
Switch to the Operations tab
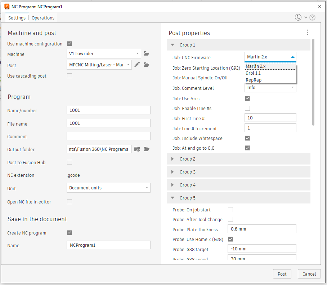point(43,18)
